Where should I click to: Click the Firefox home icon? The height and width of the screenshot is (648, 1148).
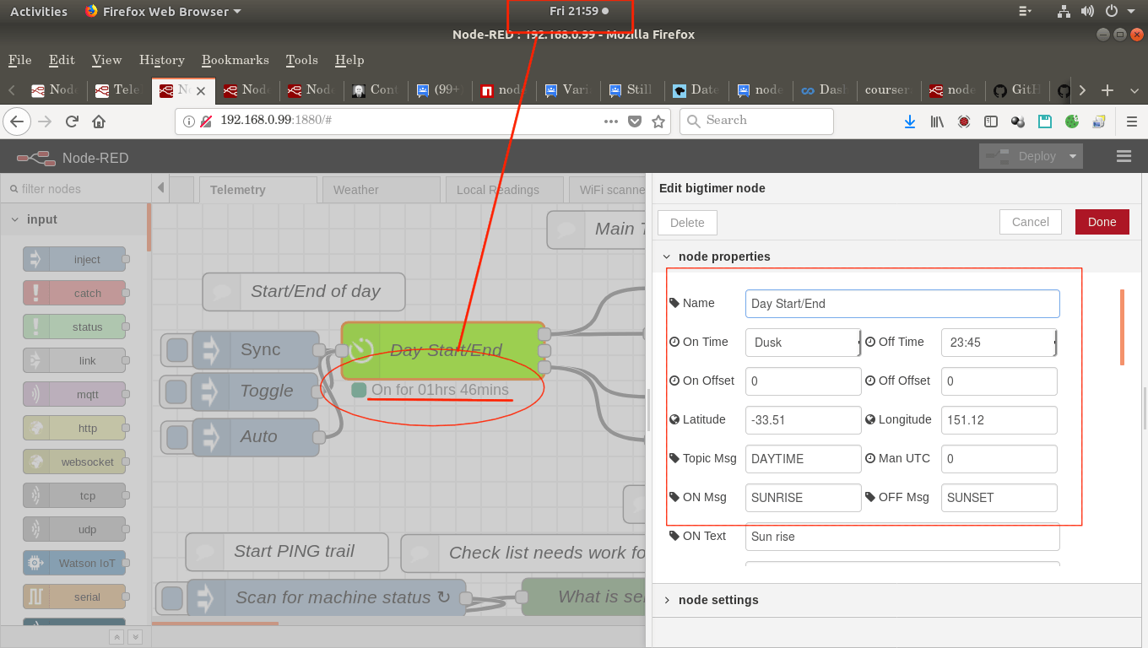tap(99, 121)
